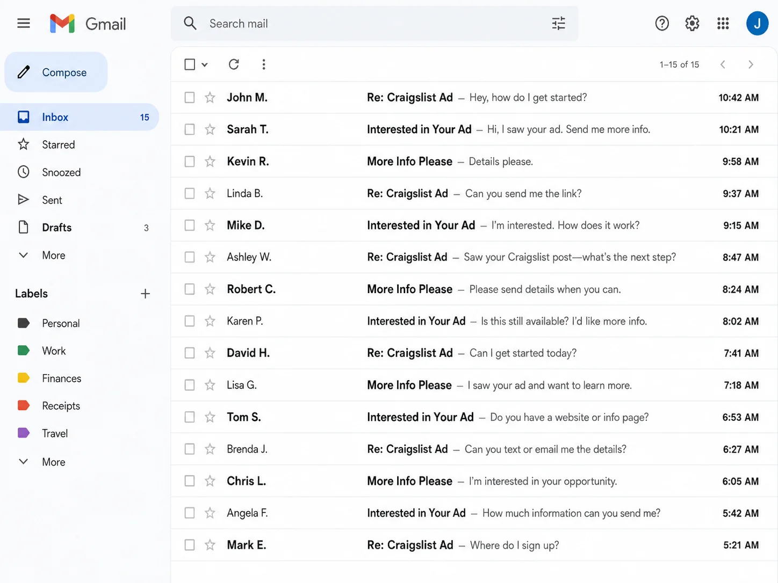Image resolution: width=778 pixels, height=583 pixels.
Task: Create a new label with plus icon
Action: [145, 294]
